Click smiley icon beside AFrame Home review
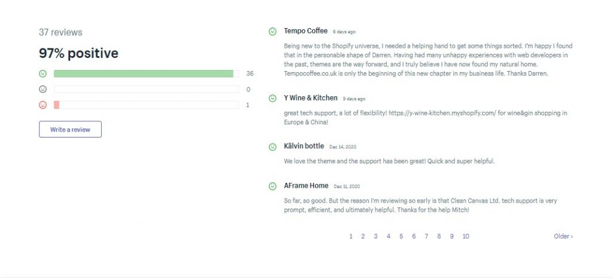This screenshot has width=613, height=278. click(272, 187)
